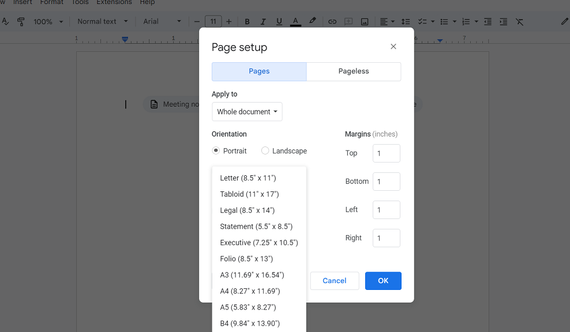
Task: Open the text color picker
Action: (295, 22)
